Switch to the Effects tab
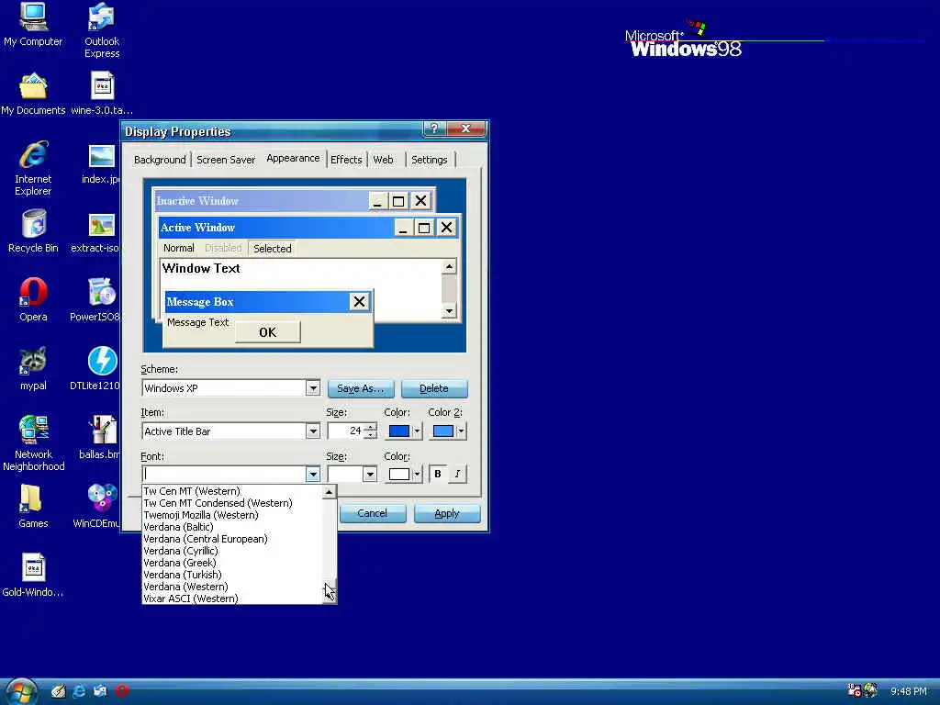The height and width of the screenshot is (705, 940). [346, 160]
